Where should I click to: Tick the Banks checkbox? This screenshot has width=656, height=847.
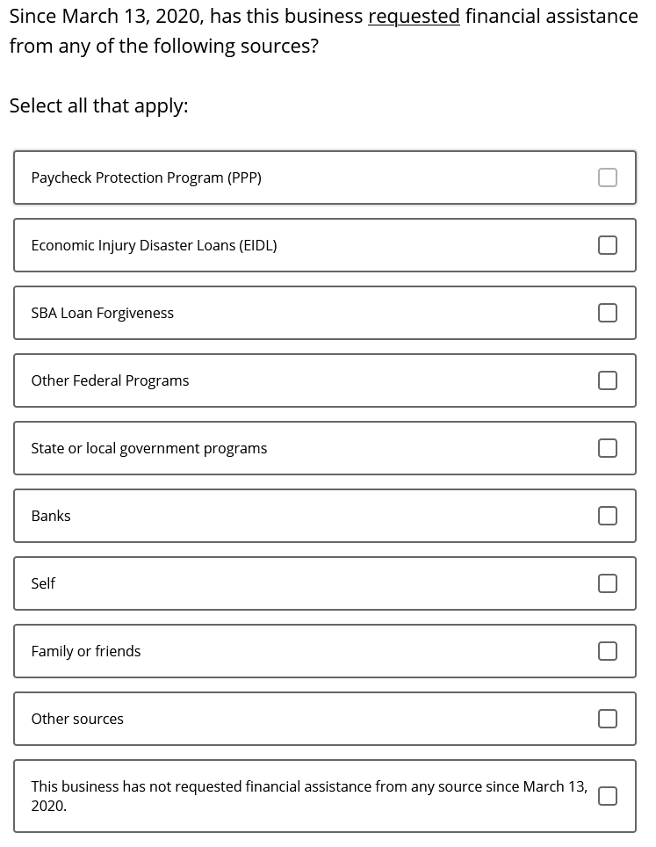click(608, 516)
